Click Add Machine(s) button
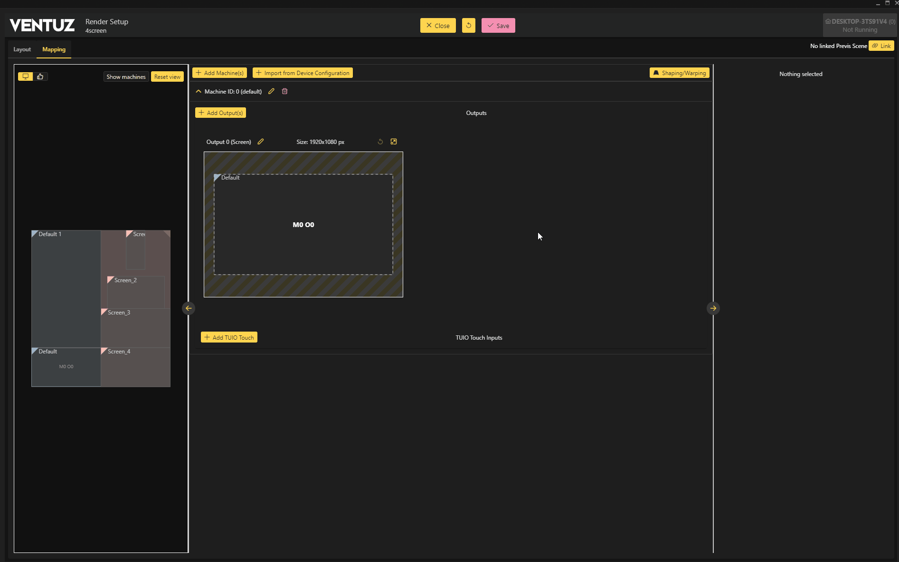The width and height of the screenshot is (899, 562). point(219,73)
